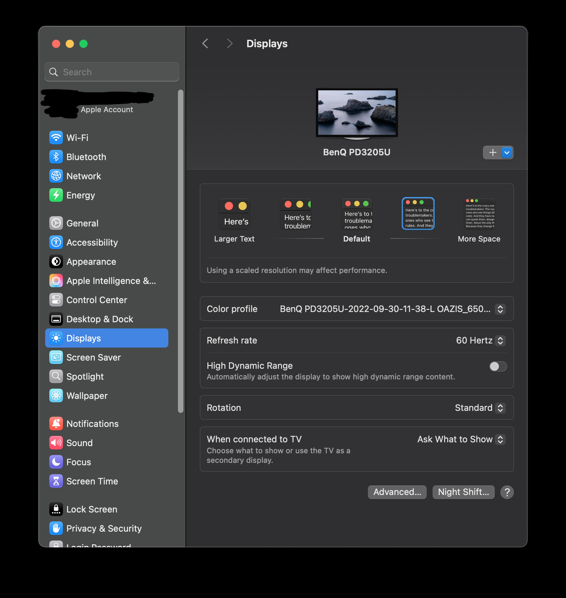The height and width of the screenshot is (598, 566).
Task: Click the Focus moon icon
Action: pyautogui.click(x=56, y=462)
